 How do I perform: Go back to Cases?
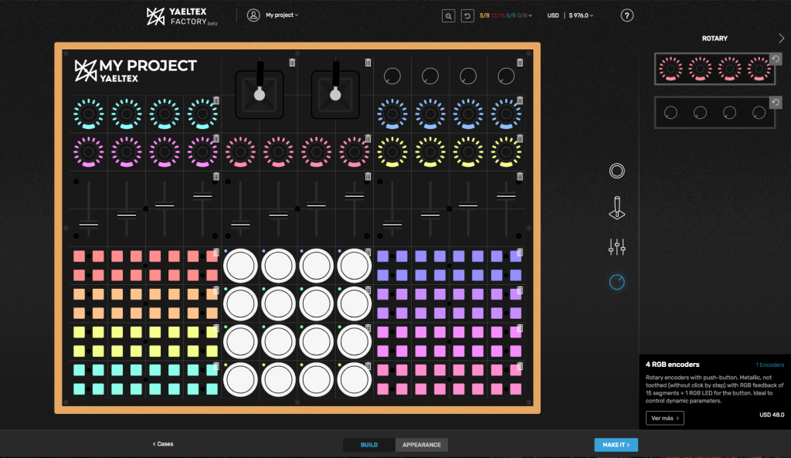(163, 444)
